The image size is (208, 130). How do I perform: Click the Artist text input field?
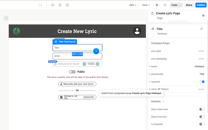coord(77,56)
